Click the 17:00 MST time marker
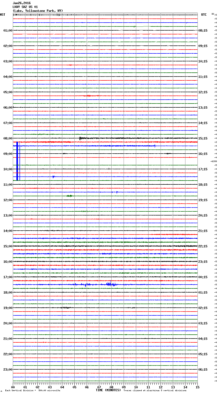Image resolution: width=218 pixels, height=394 pixels. pos(8,277)
